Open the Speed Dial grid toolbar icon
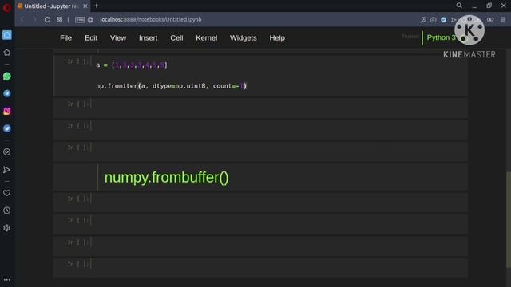The image size is (511, 287). click(x=60, y=19)
